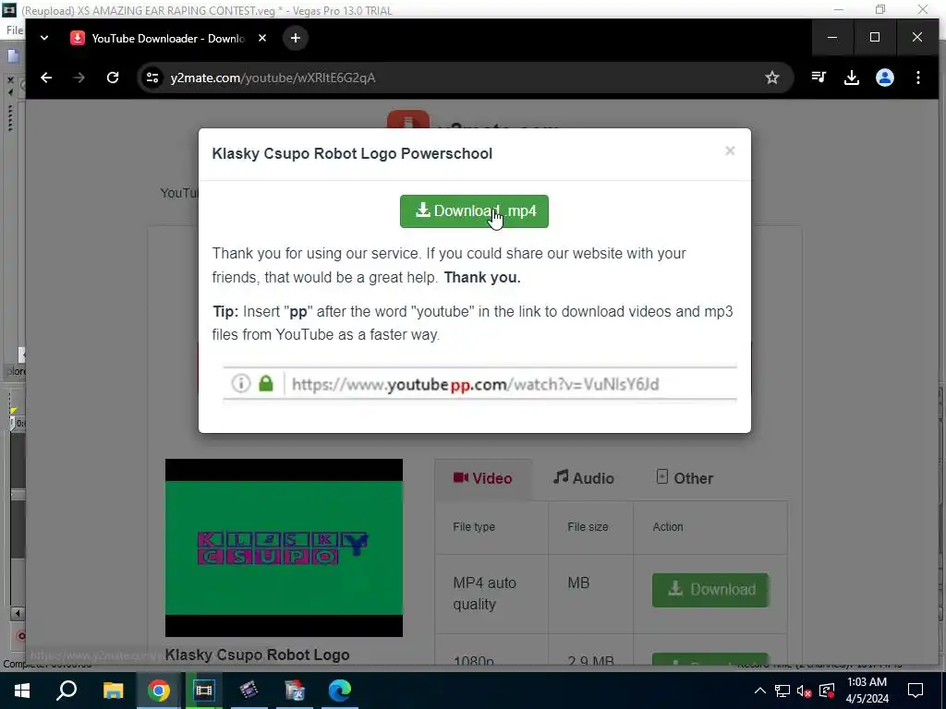
Task: Open the media control icon in Chrome toolbar
Action: [x=819, y=78]
